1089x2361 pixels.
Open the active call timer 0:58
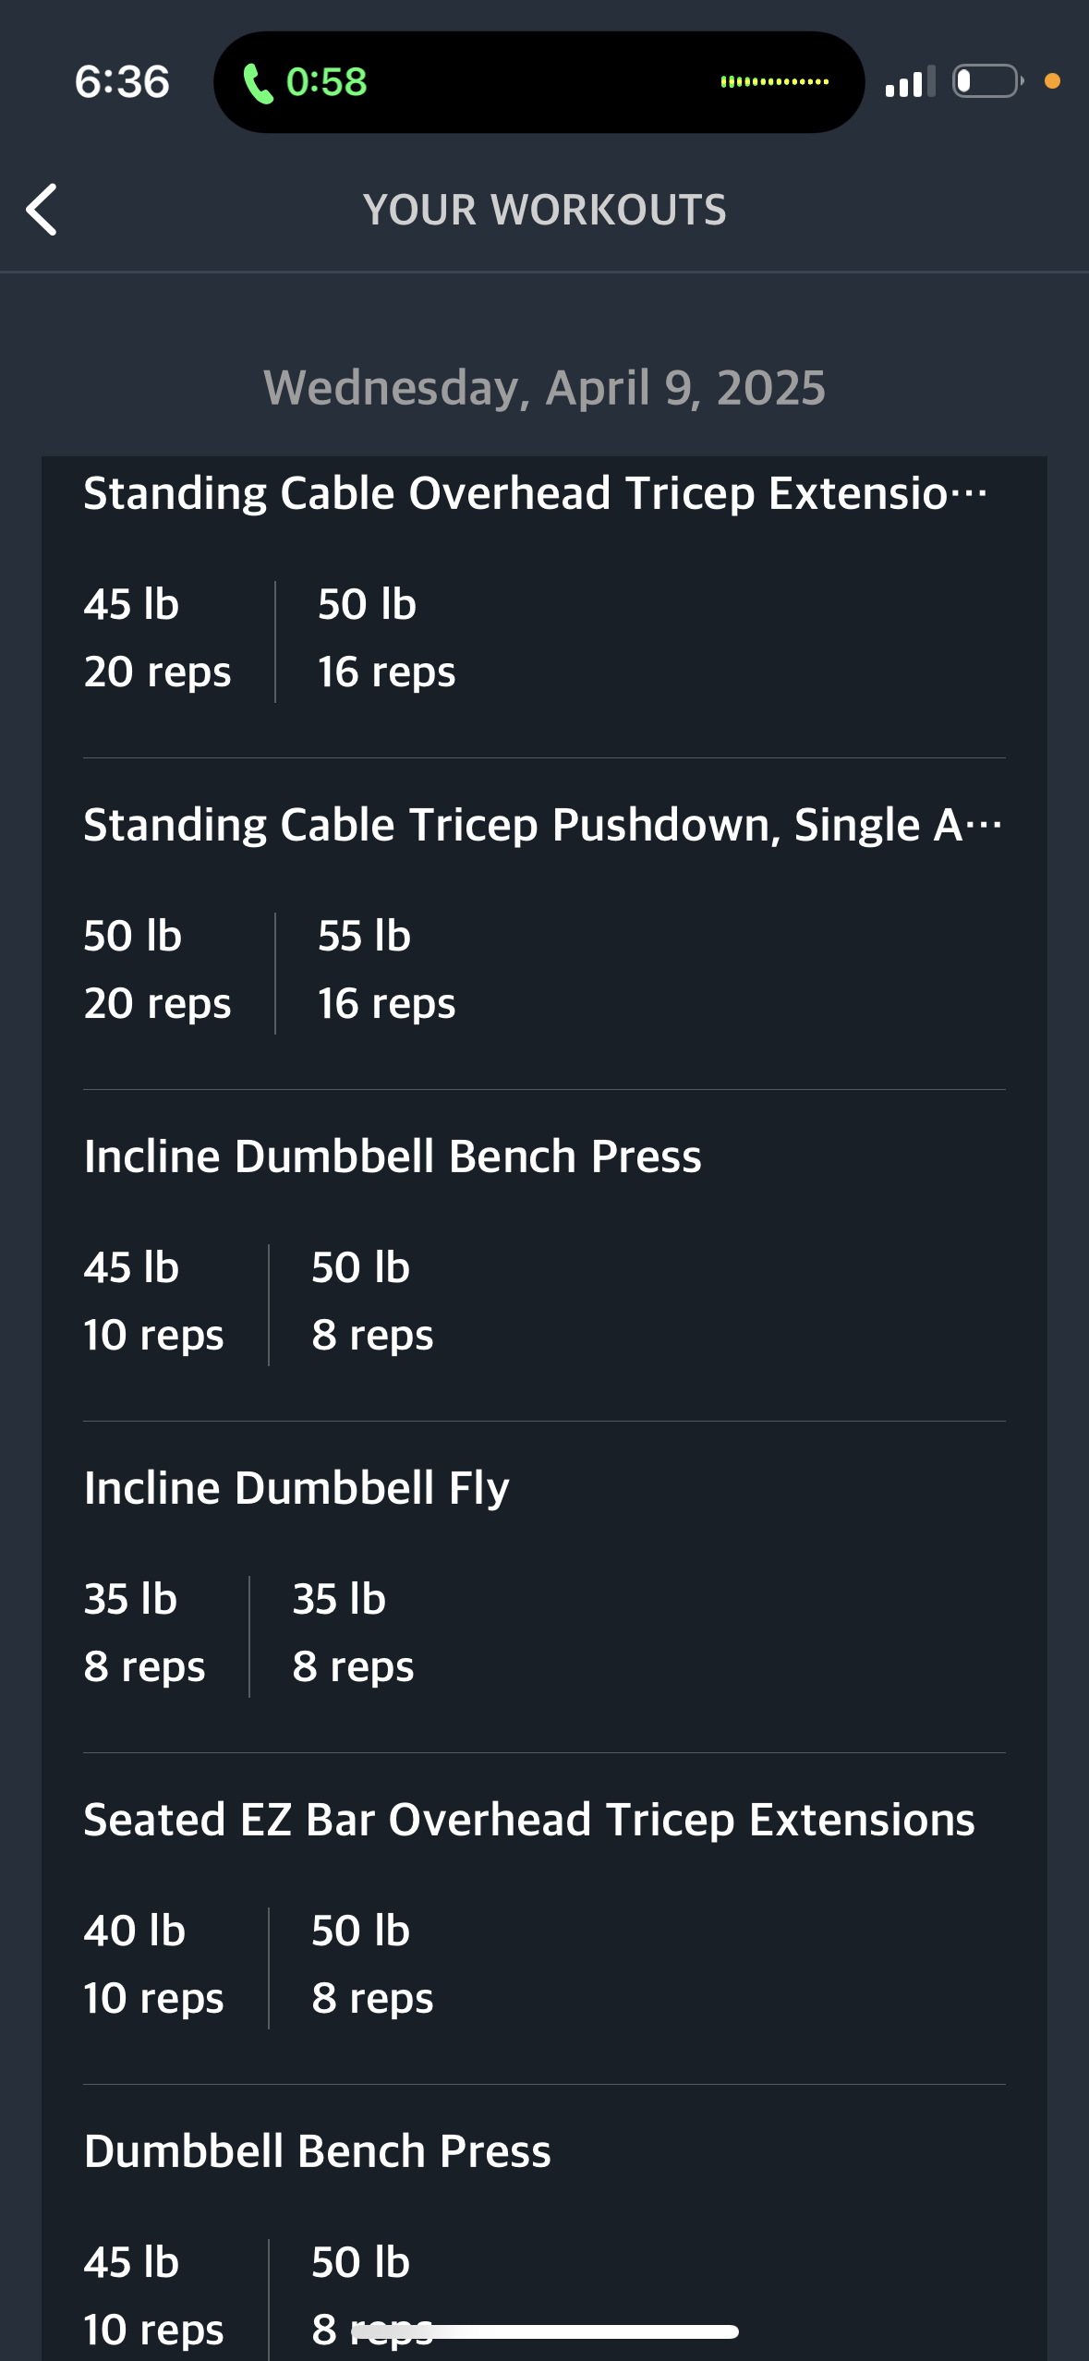(x=326, y=82)
